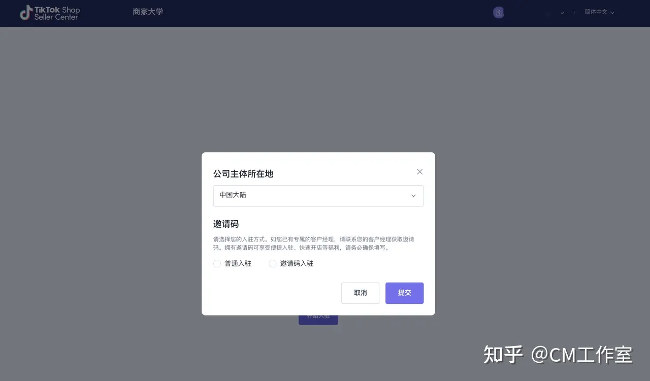Viewport: 650px width, 381px height.
Task: Click the 开始入驻 button behind dialog
Action: point(318,320)
